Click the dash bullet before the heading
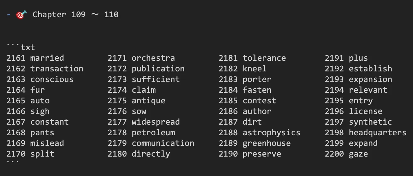 8,14
